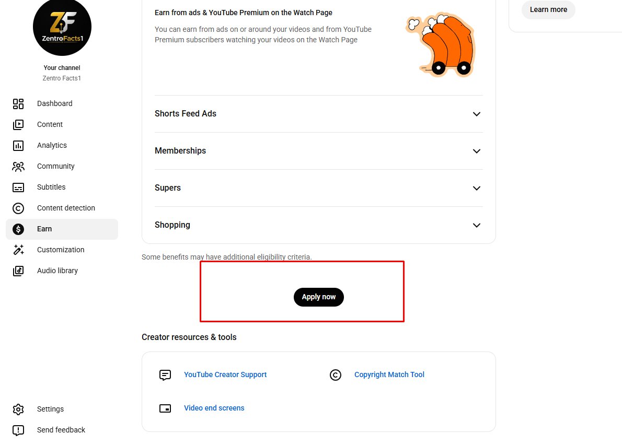Open Audio library in the sidebar
622x445 pixels.
pos(62,271)
